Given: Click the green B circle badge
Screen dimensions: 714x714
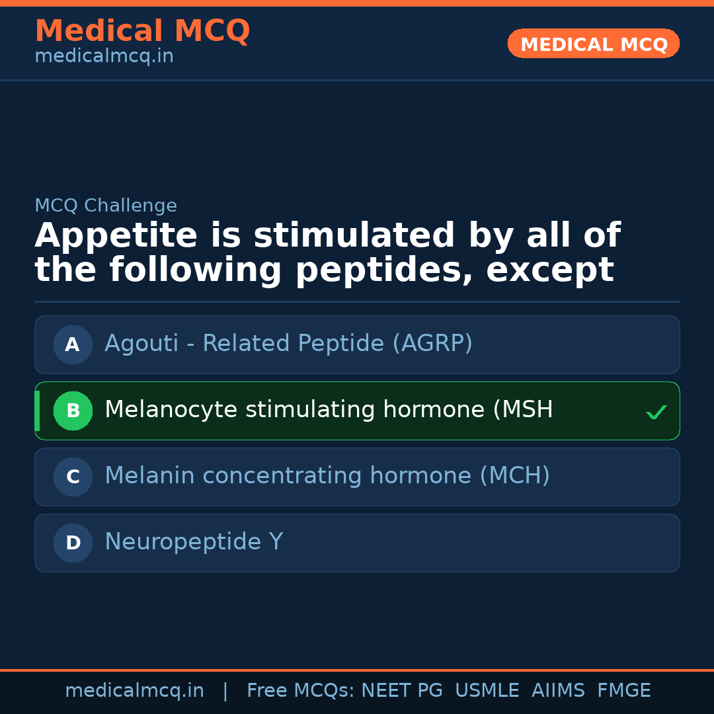Looking at the screenshot, I should [73, 411].
